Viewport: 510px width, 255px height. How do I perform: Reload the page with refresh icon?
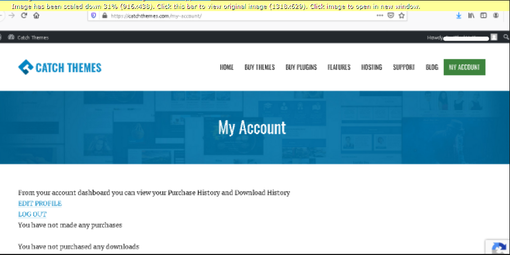tap(24, 15)
